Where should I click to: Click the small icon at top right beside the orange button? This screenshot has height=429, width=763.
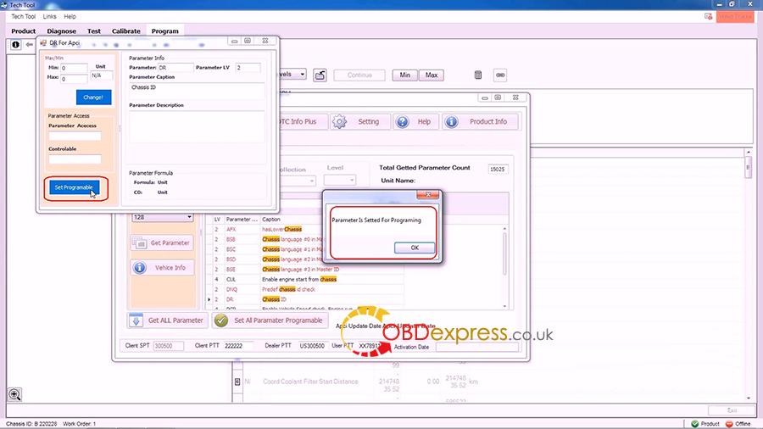pos(708,17)
